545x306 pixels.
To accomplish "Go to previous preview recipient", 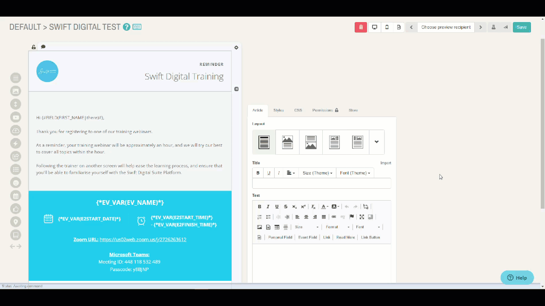I will click(x=411, y=27).
